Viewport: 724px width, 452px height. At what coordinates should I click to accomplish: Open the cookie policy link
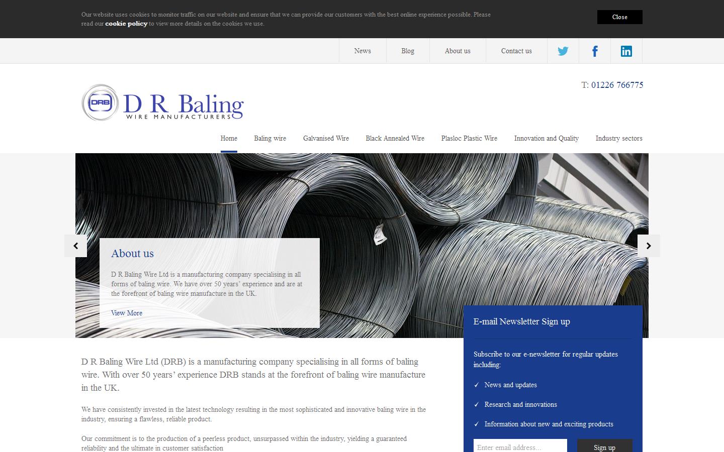pyautogui.click(x=126, y=24)
